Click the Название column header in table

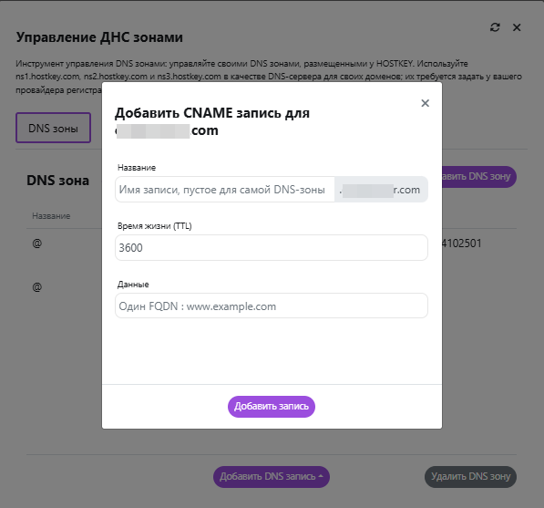coord(51,216)
